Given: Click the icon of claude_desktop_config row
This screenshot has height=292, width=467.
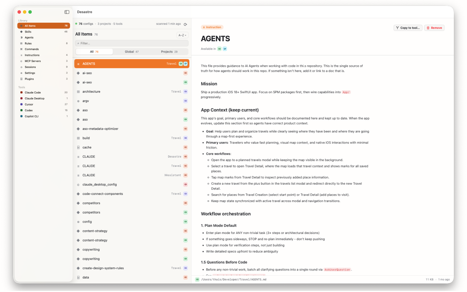Looking at the screenshot, I should (78, 185).
